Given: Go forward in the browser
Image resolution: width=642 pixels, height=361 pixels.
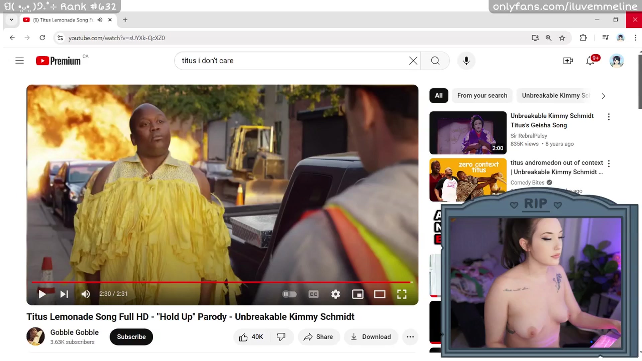Looking at the screenshot, I should 27,38.
